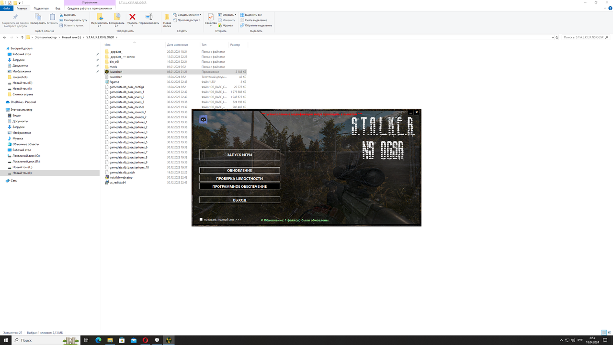613x345 pixels.
Task: Select the mods folder
Action: pos(113,67)
